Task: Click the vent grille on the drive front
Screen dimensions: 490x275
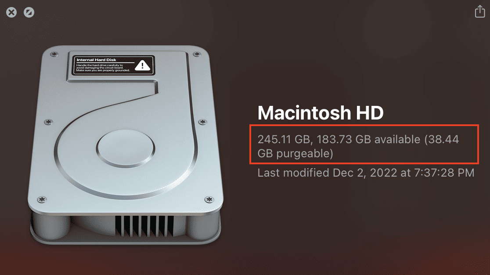Action: [144, 226]
